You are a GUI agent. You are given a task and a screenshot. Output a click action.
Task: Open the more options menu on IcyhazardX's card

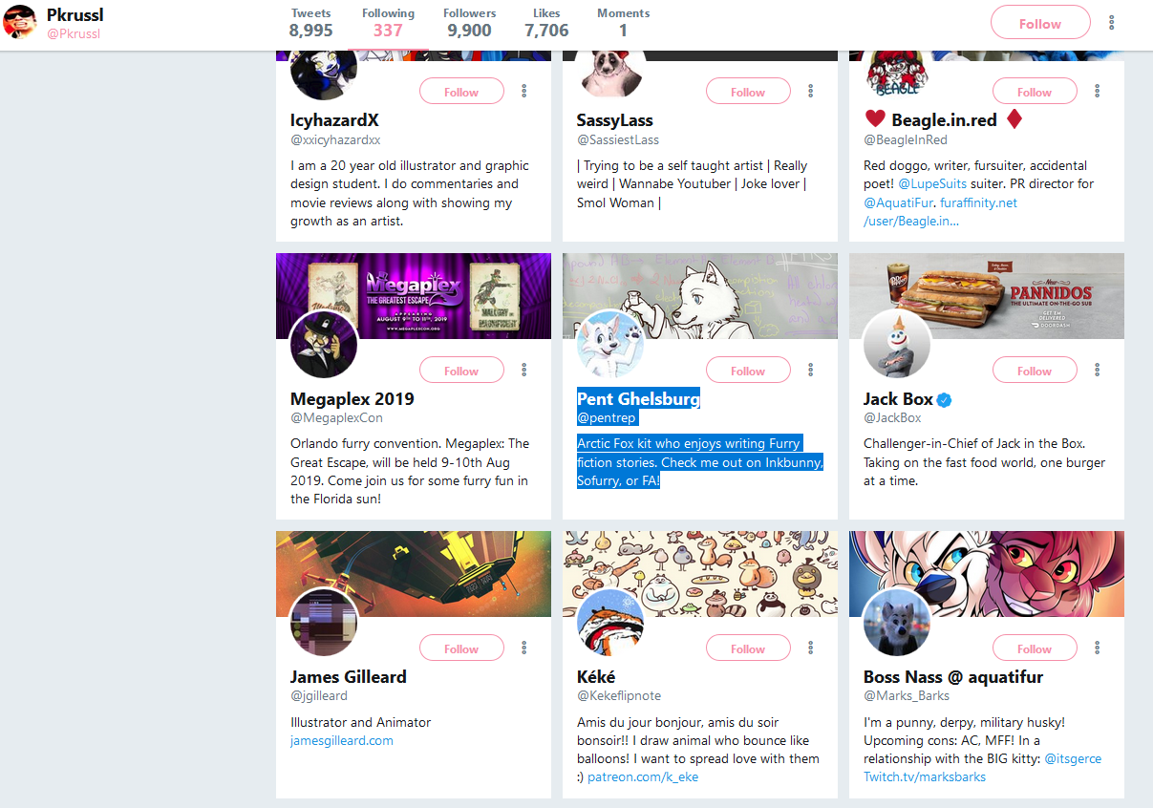coord(524,92)
